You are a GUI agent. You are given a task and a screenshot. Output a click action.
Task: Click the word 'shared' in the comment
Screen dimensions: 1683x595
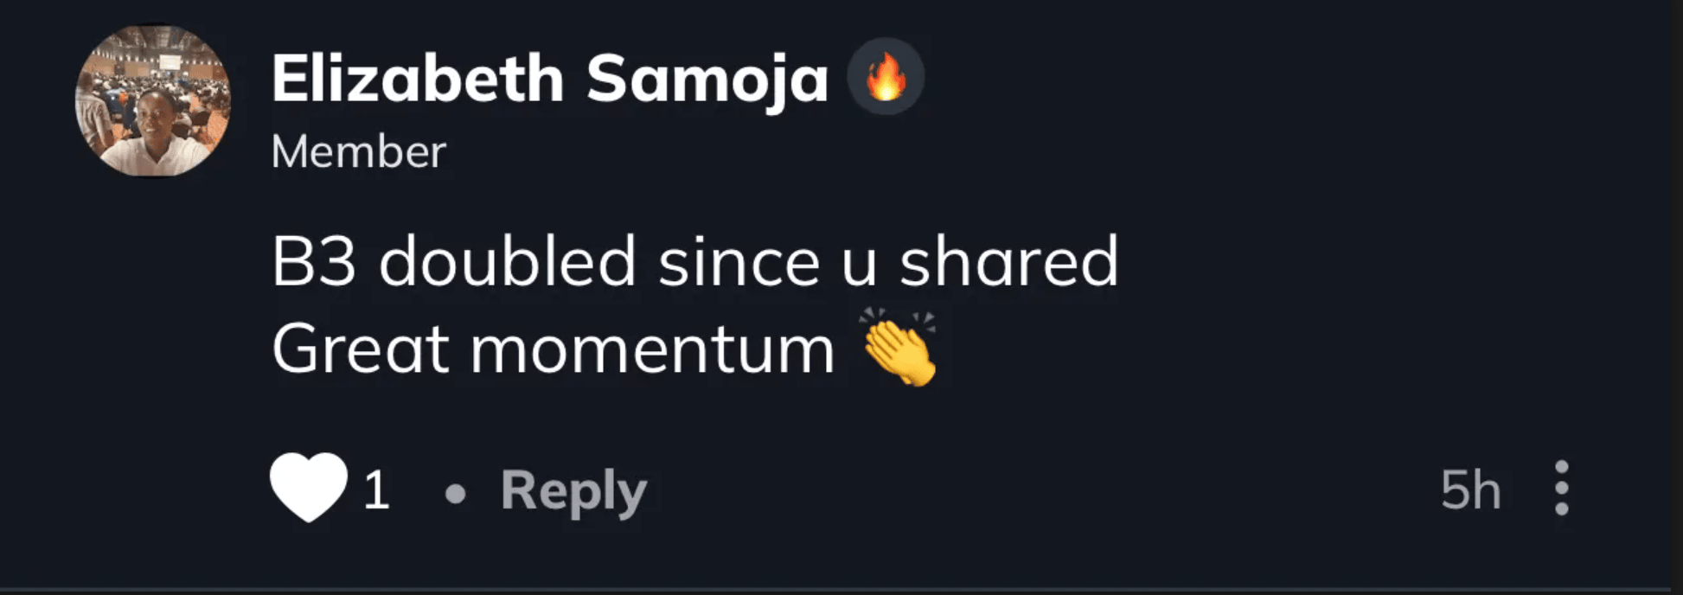[x=1008, y=262]
